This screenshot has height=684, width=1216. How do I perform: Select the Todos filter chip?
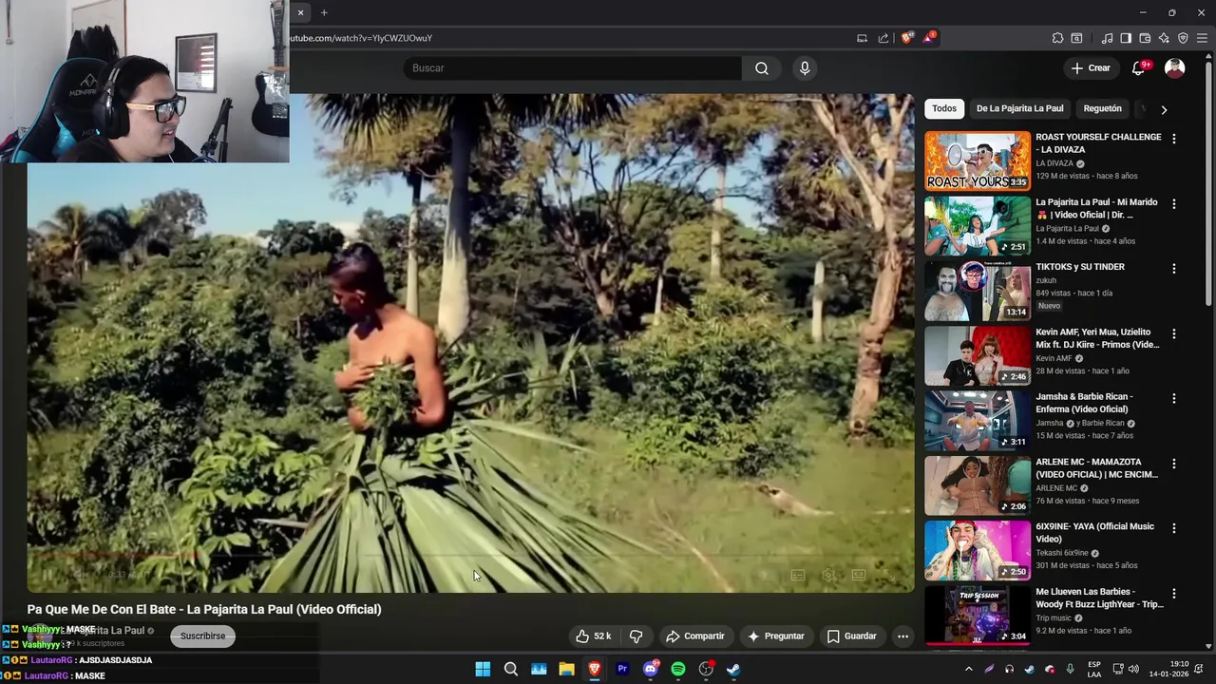(x=944, y=108)
